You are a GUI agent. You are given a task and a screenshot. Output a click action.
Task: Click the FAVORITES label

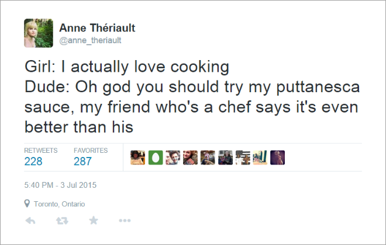(91, 150)
